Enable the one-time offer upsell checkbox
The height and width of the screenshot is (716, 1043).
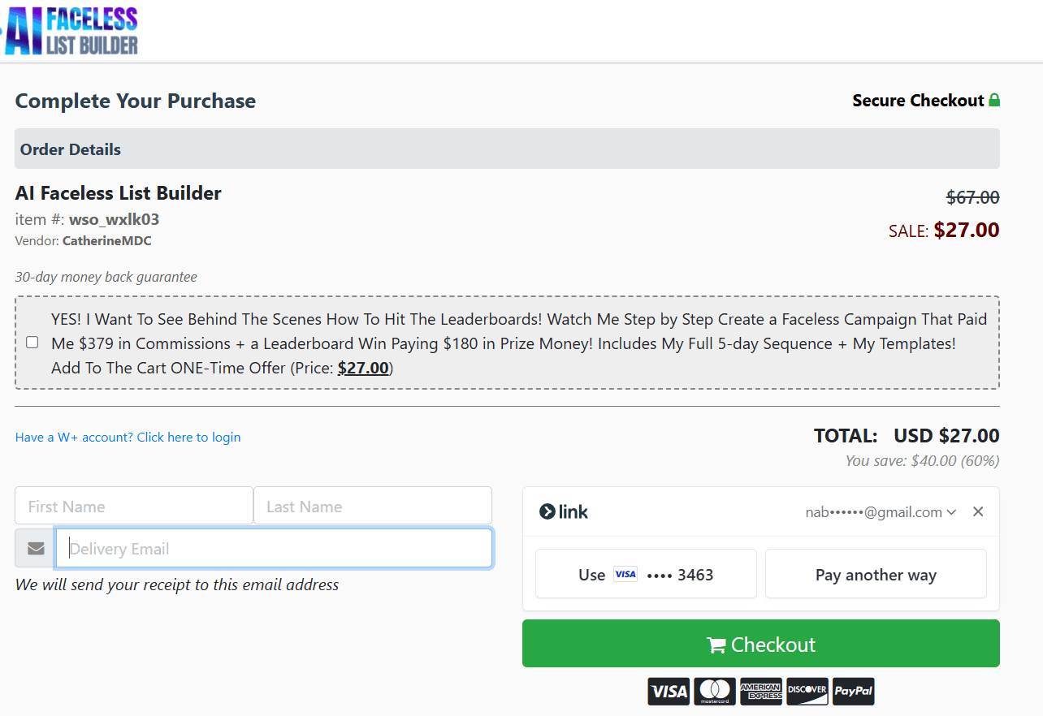click(x=32, y=343)
